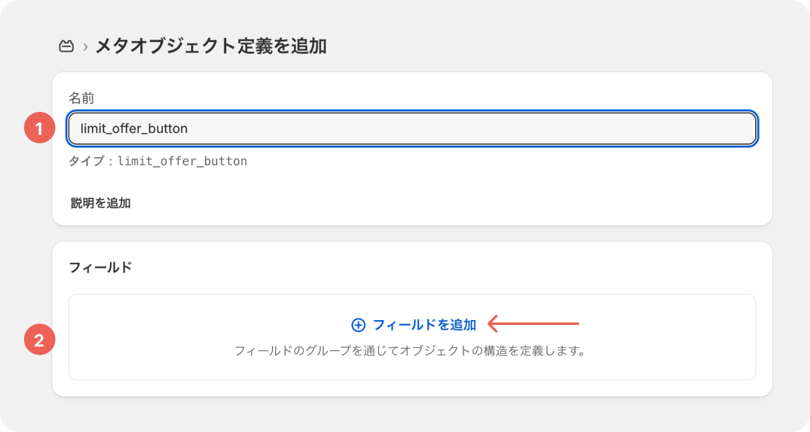Click the text end inside the name input
The image size is (810, 432).
[189, 129]
